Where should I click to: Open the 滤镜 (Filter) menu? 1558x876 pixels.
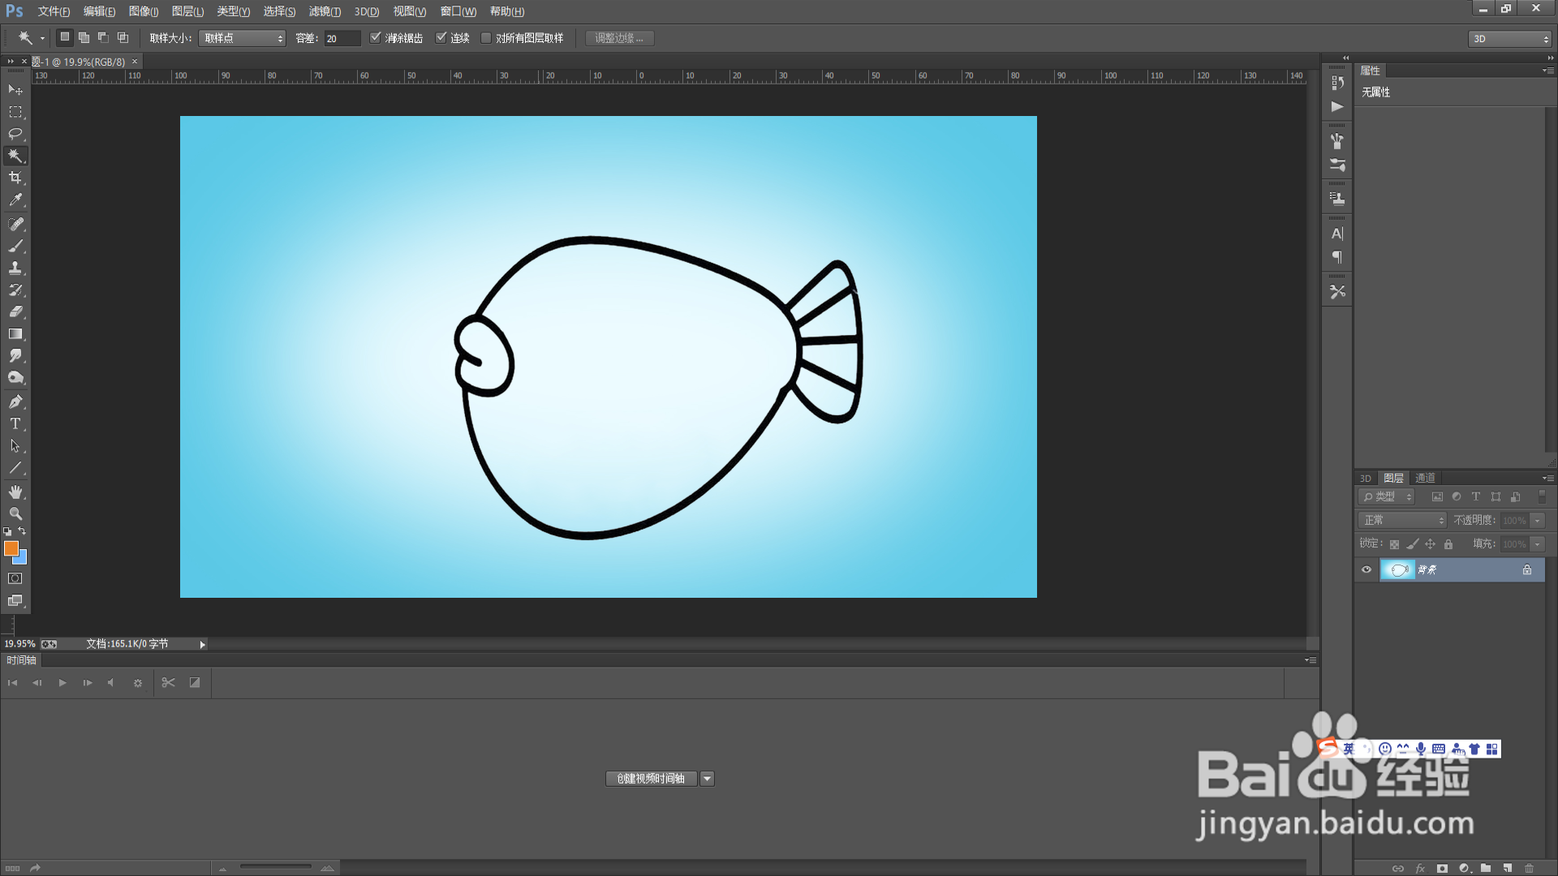tap(324, 11)
